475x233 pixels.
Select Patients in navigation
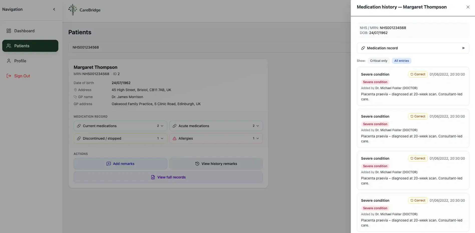(30, 46)
